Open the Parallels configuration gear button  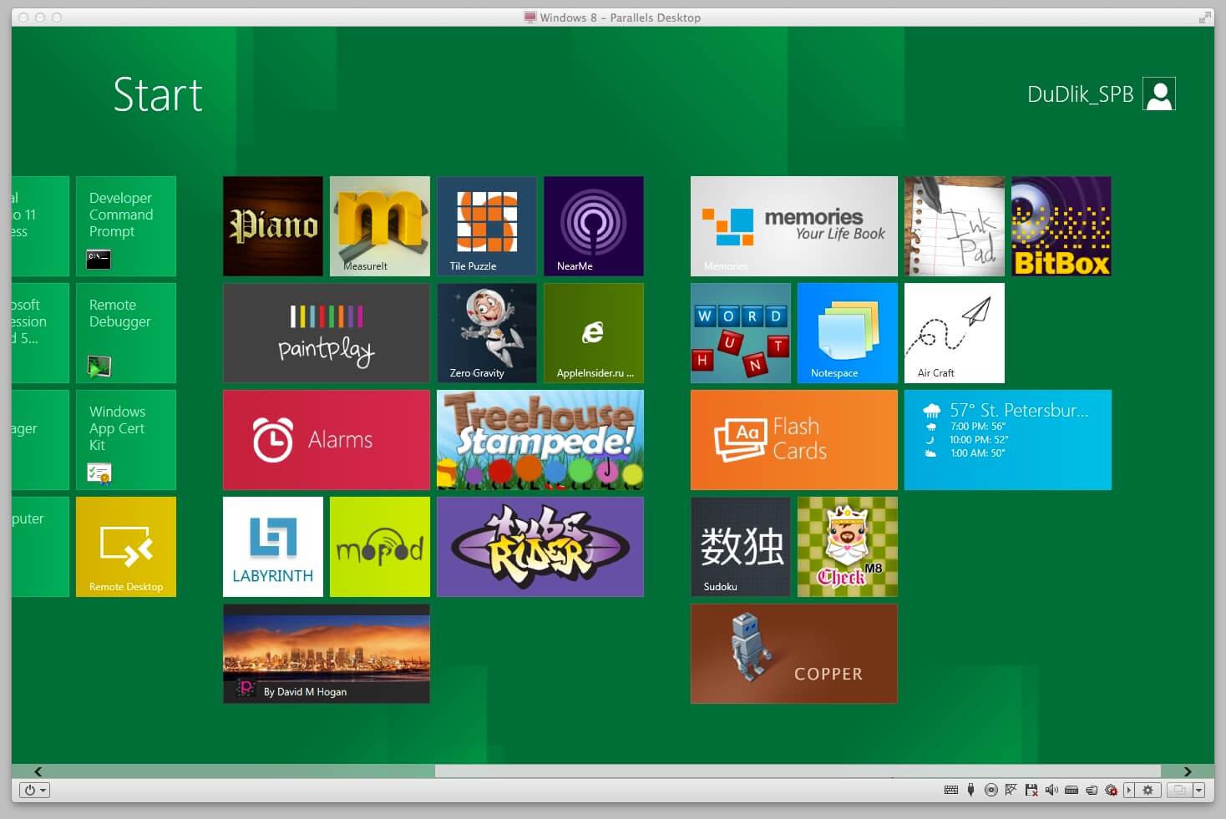pos(1148,790)
